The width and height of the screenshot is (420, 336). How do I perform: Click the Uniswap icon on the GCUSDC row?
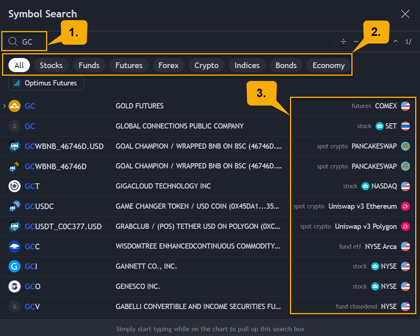pos(405,206)
